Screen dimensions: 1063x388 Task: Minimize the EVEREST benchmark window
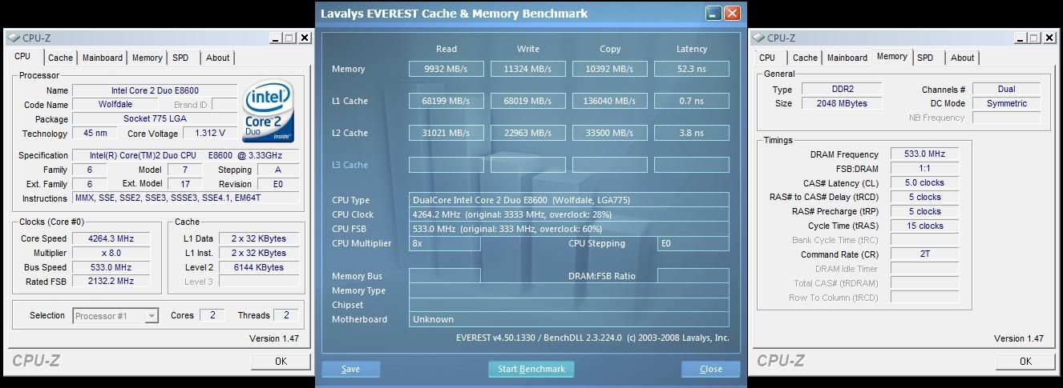pos(713,14)
